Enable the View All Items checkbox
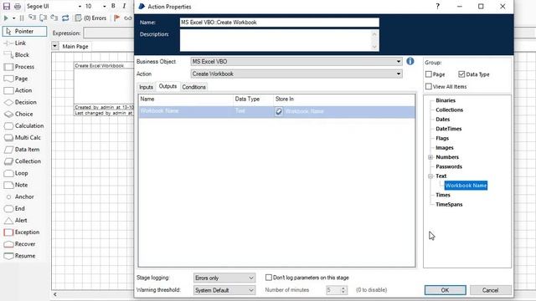Viewport: 536px width, 301px height. point(429,86)
